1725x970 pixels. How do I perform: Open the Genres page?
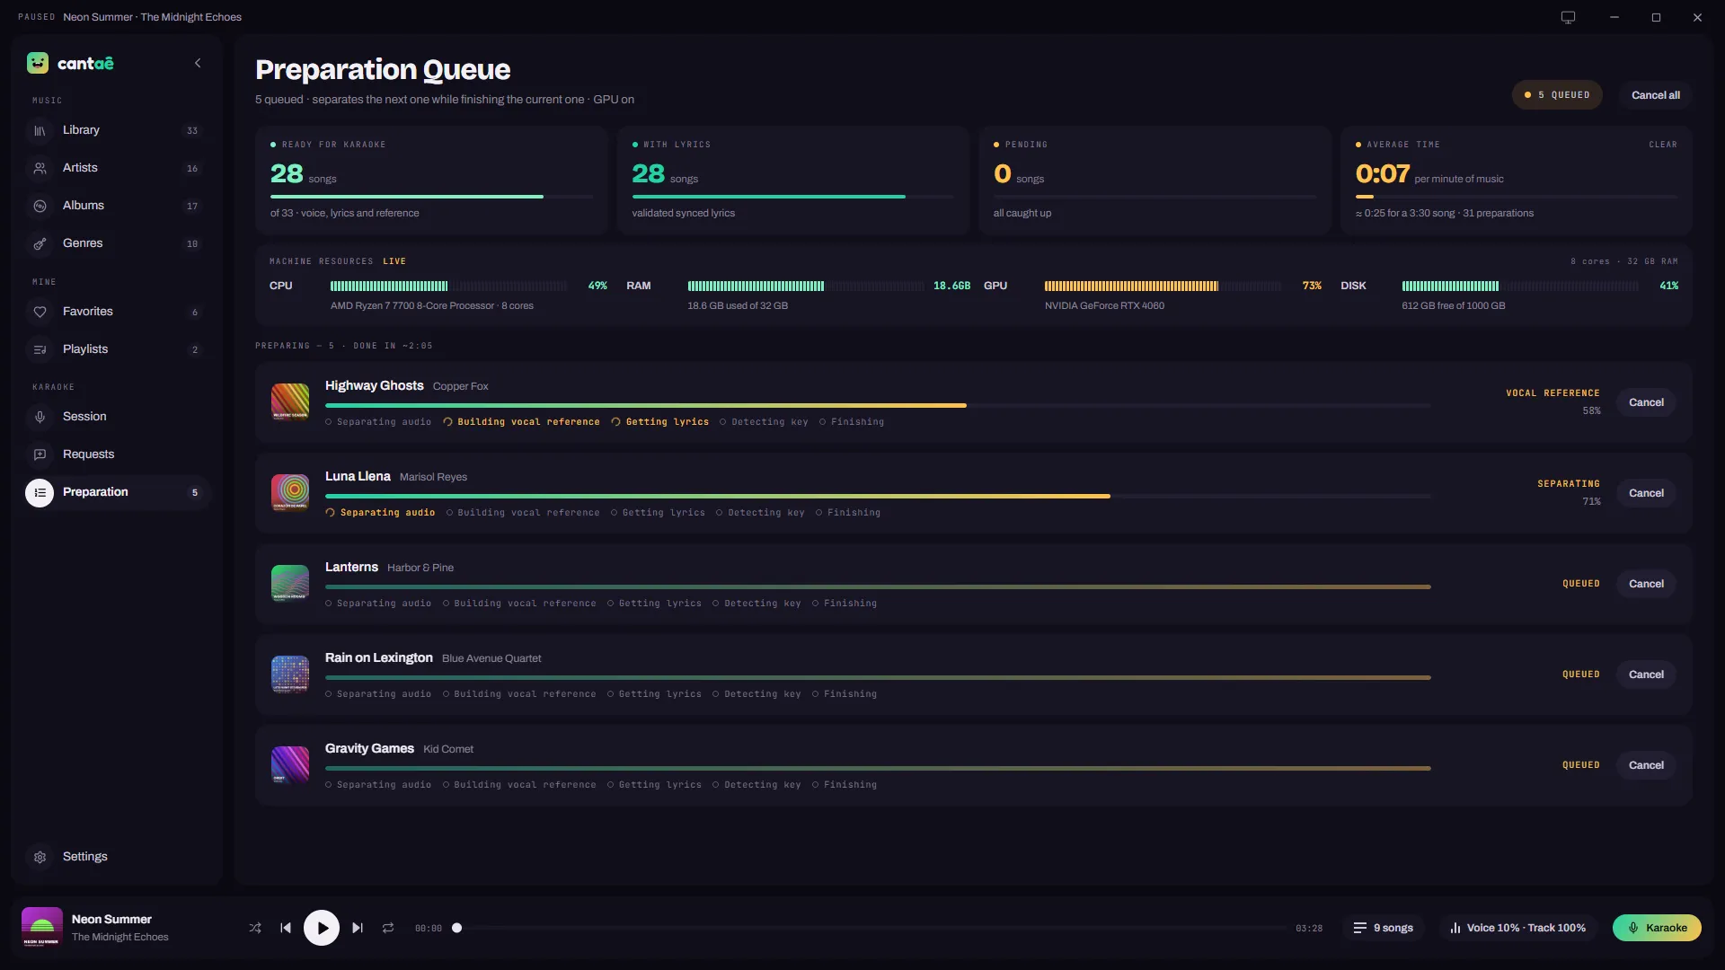[117, 243]
